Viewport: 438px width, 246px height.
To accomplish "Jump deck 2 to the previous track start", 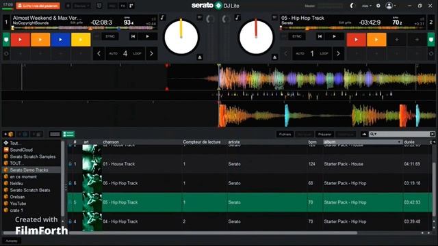I will [x=320, y=36].
